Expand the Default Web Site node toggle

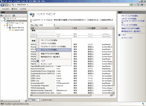pyautogui.click(x=7, y=28)
